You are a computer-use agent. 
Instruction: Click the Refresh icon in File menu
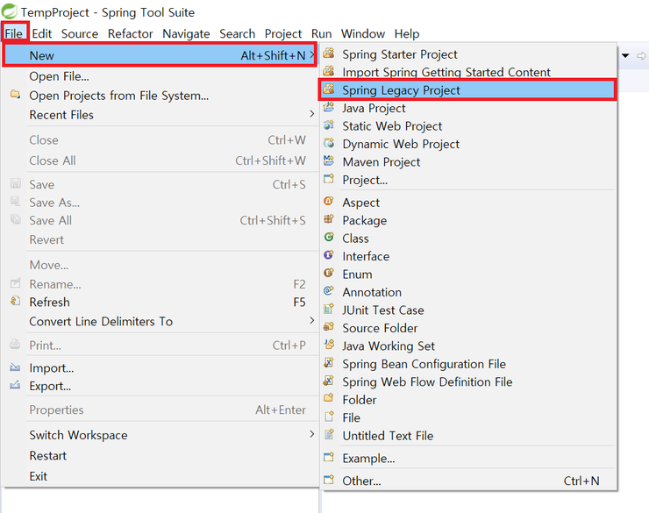[15, 302]
